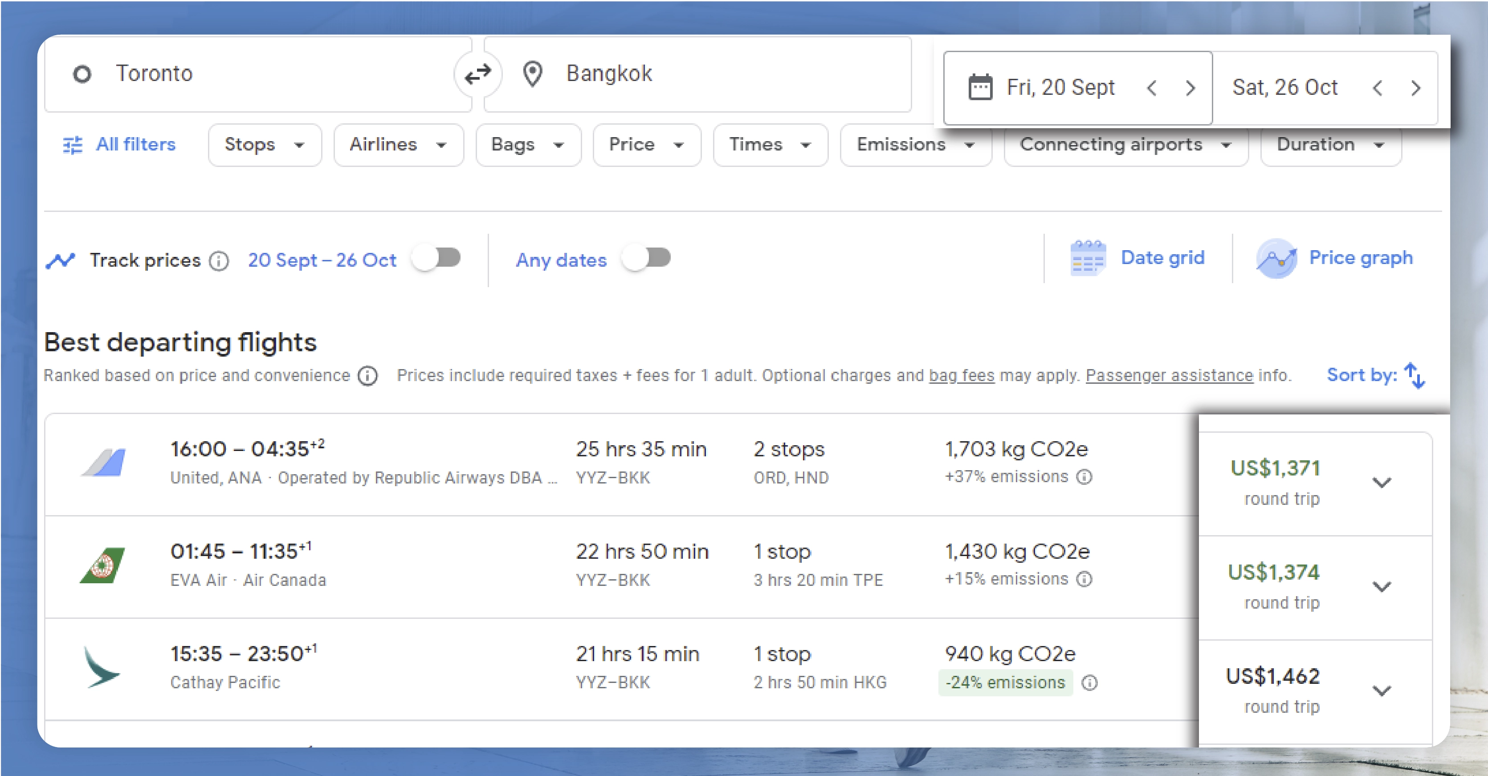Open the calendar icon for departure date

[x=980, y=87]
